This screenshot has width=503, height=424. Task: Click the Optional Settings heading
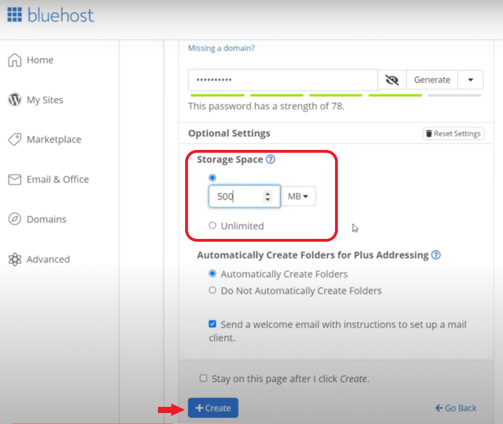(229, 133)
